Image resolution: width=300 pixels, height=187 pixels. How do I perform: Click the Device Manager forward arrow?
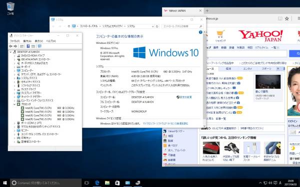click(15, 46)
